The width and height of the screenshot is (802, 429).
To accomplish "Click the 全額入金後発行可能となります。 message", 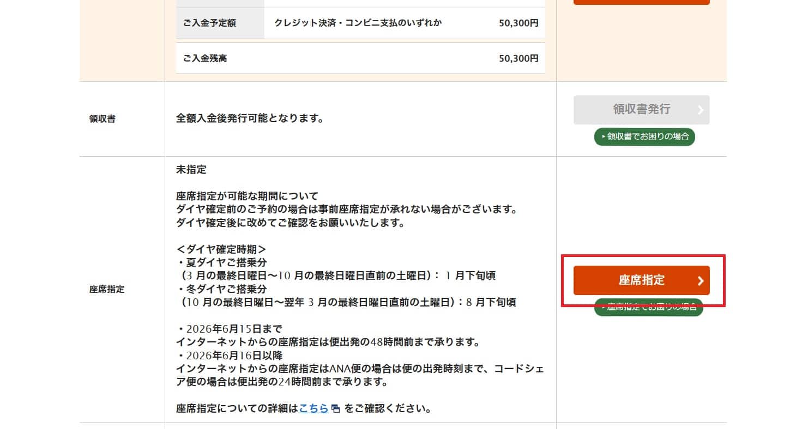I will (250, 118).
